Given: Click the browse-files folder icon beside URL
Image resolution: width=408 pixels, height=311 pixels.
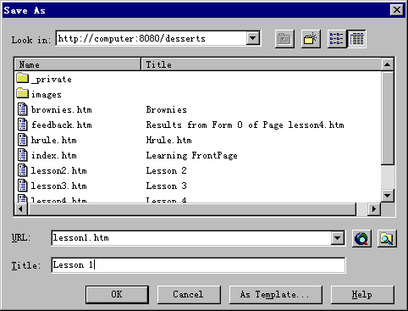Looking at the screenshot, I should pos(387,238).
